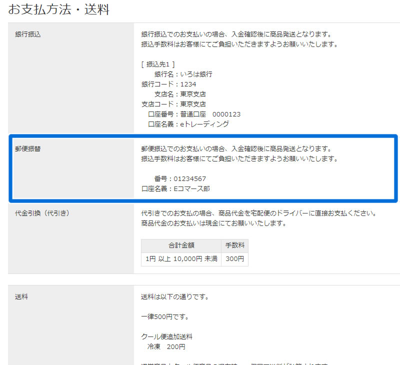Click the 銀行コード:1234 line

tap(169, 84)
